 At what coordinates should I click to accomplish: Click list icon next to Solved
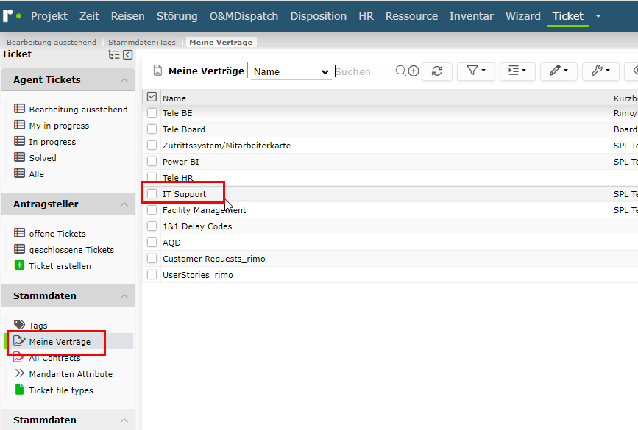pos(19,157)
